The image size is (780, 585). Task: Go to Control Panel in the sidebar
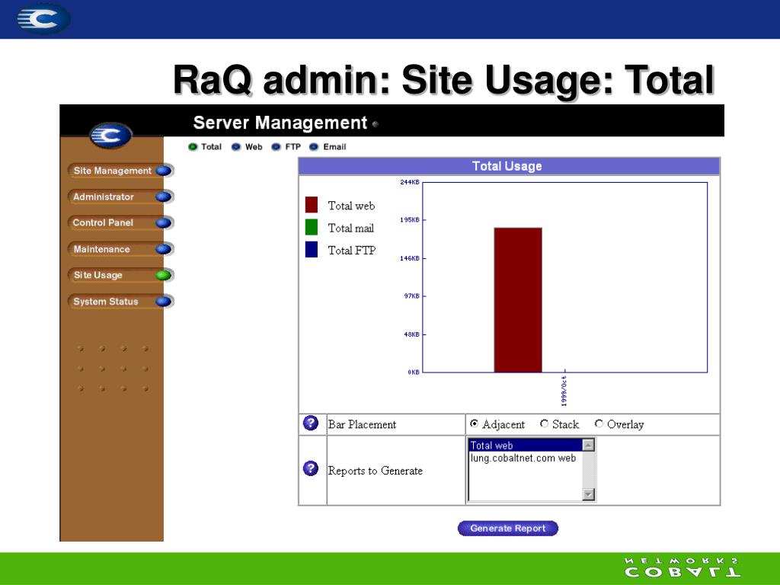[x=120, y=223]
